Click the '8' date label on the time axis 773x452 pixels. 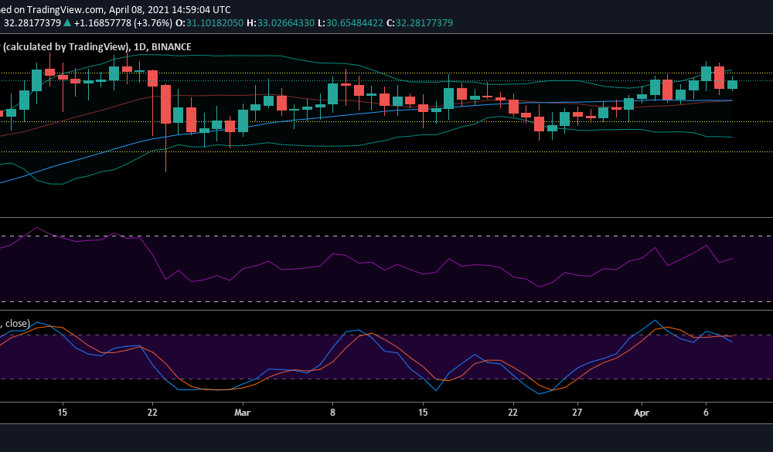click(x=332, y=412)
